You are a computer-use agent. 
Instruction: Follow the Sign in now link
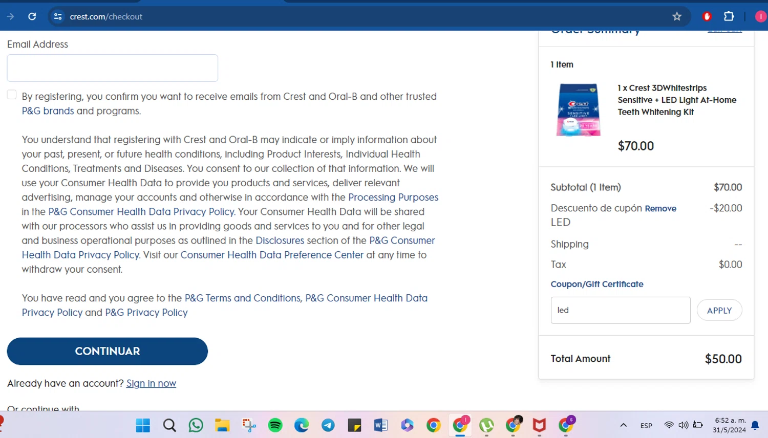(x=151, y=383)
